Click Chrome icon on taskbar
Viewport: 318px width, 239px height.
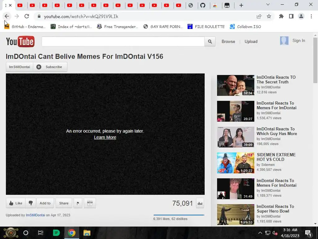click(x=71, y=233)
